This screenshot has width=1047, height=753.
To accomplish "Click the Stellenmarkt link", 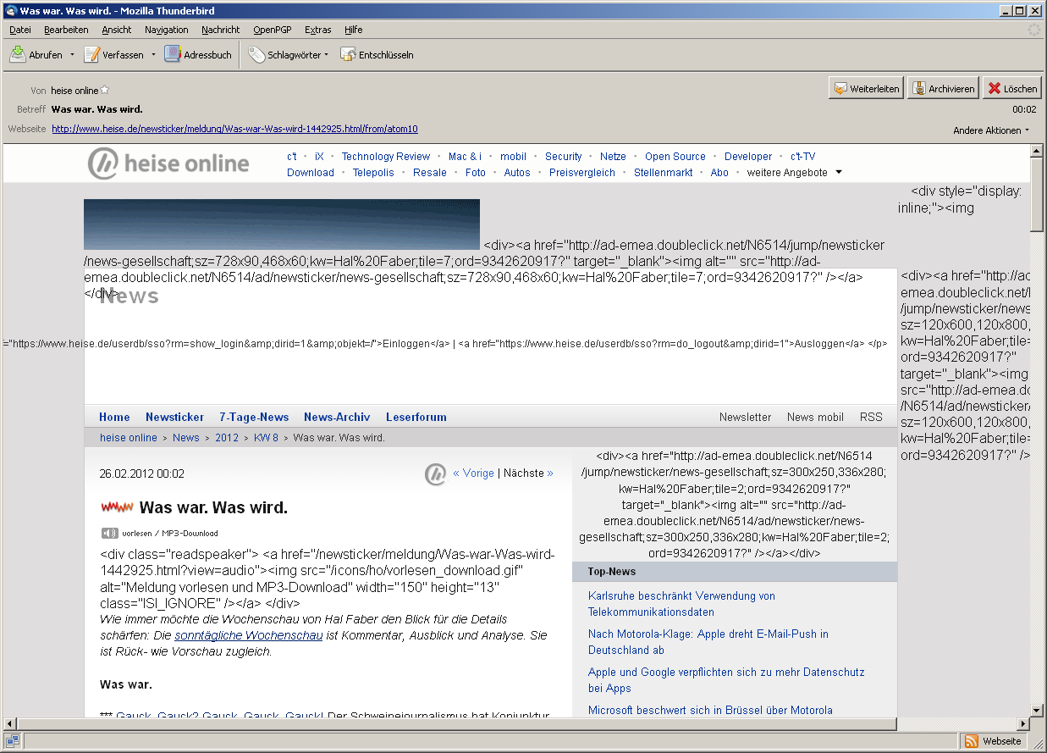I will point(664,172).
